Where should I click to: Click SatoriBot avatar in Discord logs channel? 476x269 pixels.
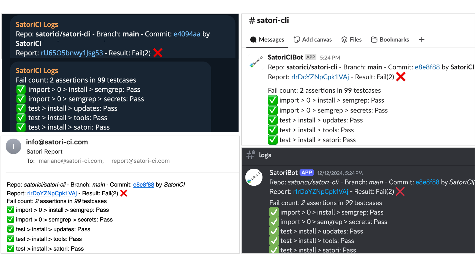click(254, 177)
